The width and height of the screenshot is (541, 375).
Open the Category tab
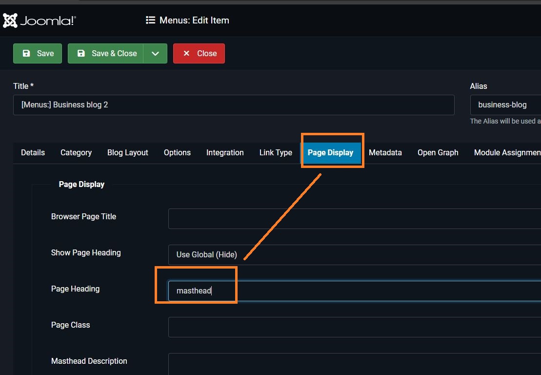(76, 153)
